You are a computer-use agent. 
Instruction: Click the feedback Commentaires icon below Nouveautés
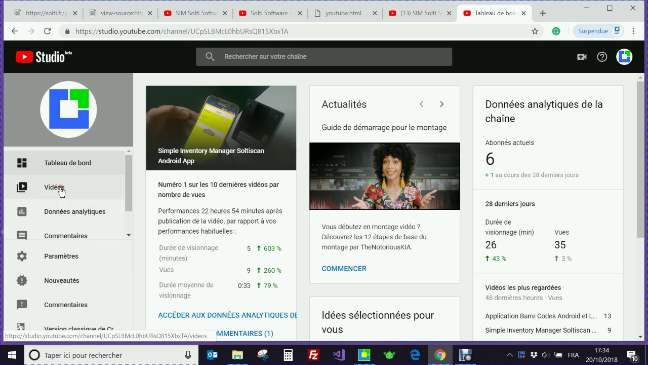(x=22, y=305)
